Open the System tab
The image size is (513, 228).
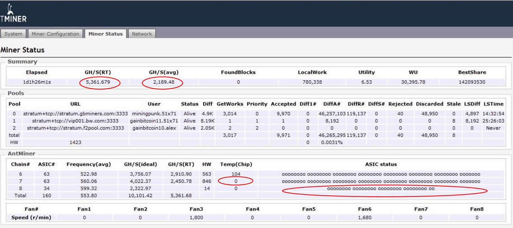(x=13, y=34)
